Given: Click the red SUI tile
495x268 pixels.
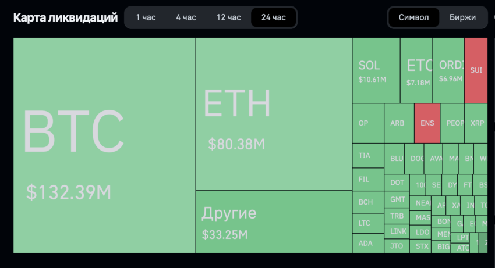Looking at the screenshot, I should coord(476,70).
